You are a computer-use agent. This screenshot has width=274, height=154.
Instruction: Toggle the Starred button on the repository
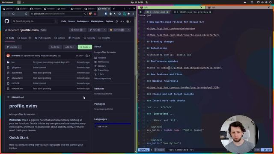coord(117,30)
